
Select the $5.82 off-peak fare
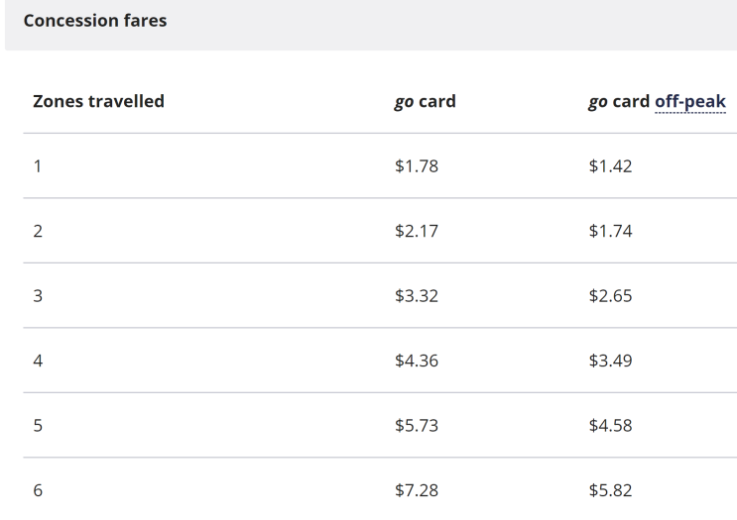tap(610, 491)
